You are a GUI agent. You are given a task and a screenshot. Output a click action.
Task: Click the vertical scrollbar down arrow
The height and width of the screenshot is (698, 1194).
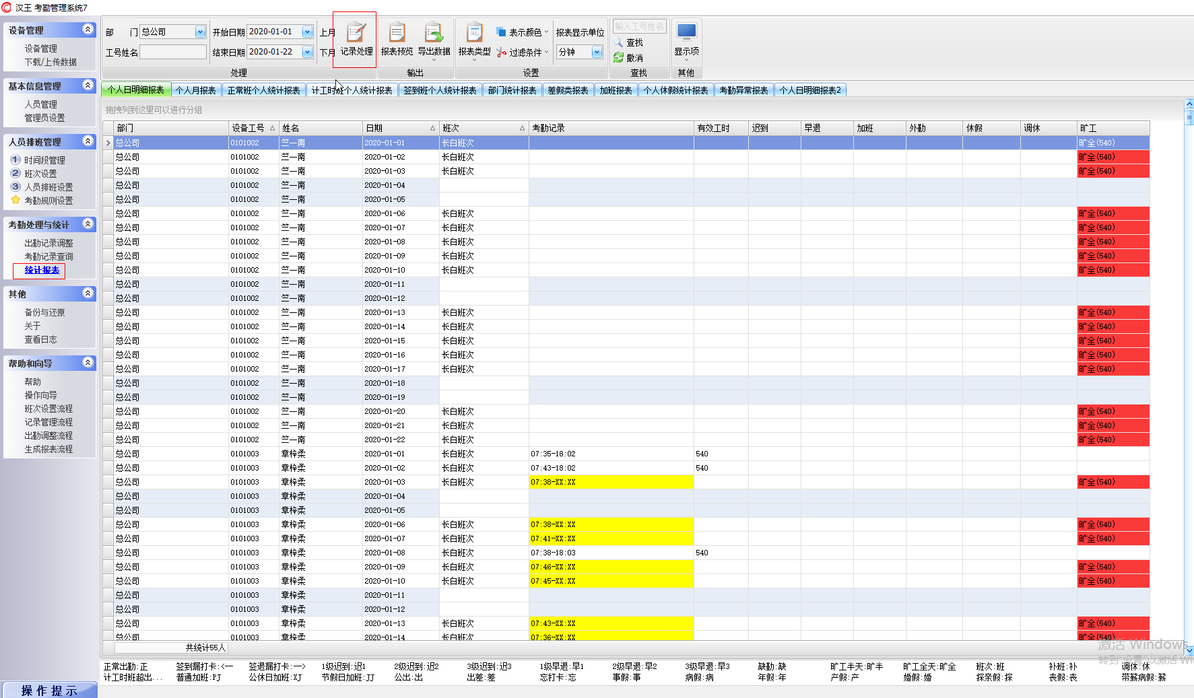pyautogui.click(x=1189, y=650)
